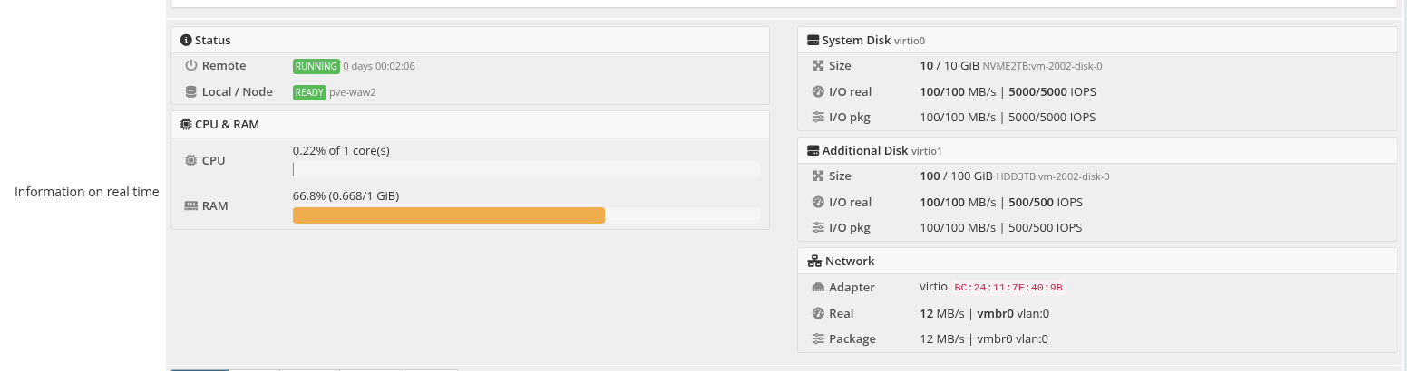Click the green RUNNING status badge
This screenshot has height=371, width=1412.
tap(316, 66)
